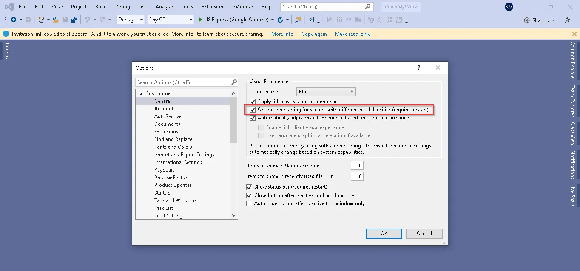Enable Auto Hide button affects active window
Viewport: 580px width, 271px height.
(x=249, y=204)
